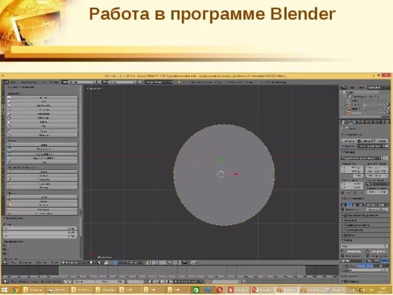The height and width of the screenshot is (295, 393).
Task: Open the frame rate dropdown
Action: [x=377, y=184]
